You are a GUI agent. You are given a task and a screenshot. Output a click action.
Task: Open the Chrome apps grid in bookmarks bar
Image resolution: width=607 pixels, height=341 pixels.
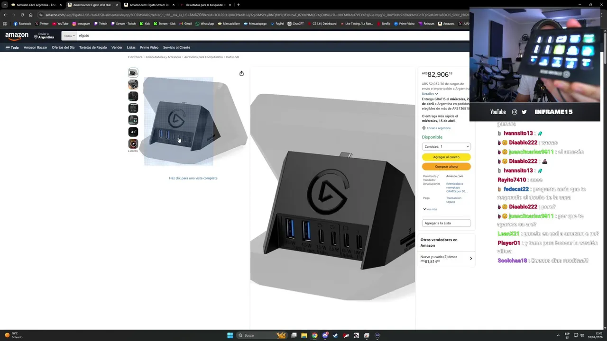point(5,24)
